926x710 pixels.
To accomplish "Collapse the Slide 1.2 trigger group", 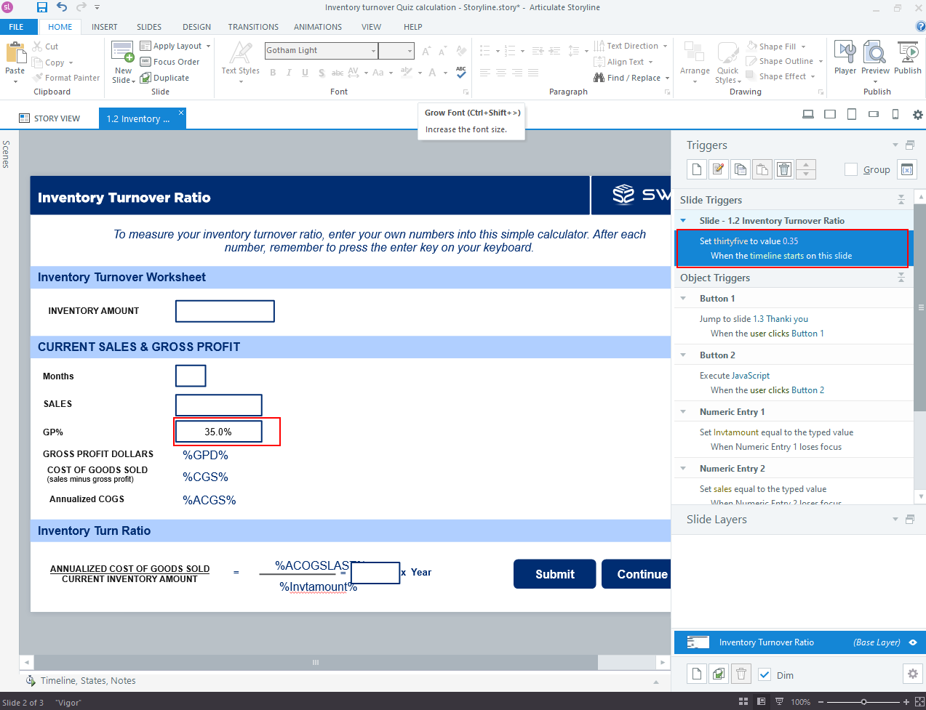I will (683, 220).
